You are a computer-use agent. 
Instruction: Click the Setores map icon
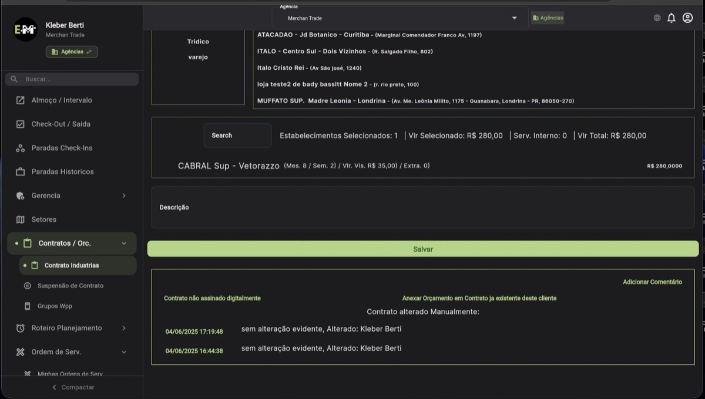tap(21, 219)
